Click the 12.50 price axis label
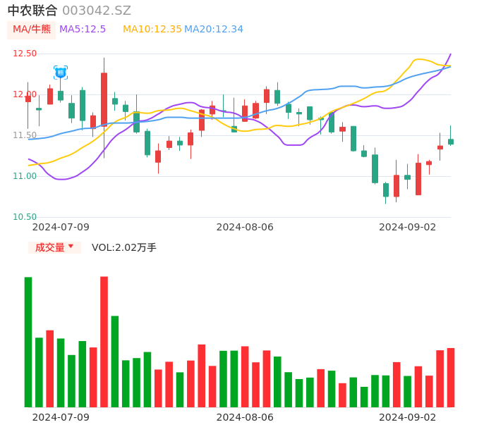Image resolution: width=484 pixels, height=427 pixels. click(x=25, y=54)
